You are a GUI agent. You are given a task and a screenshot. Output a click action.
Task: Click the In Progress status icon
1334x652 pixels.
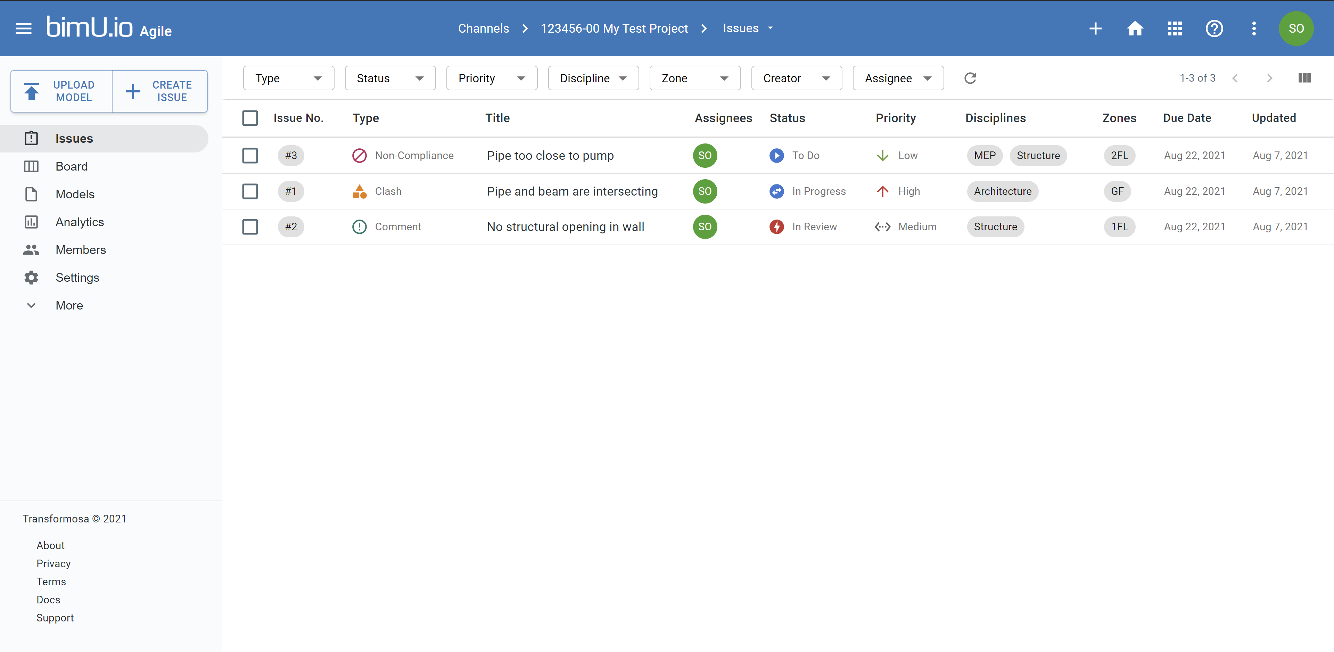click(x=776, y=191)
